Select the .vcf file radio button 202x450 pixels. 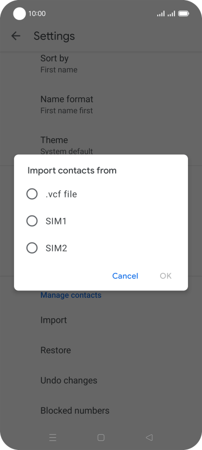tap(32, 194)
